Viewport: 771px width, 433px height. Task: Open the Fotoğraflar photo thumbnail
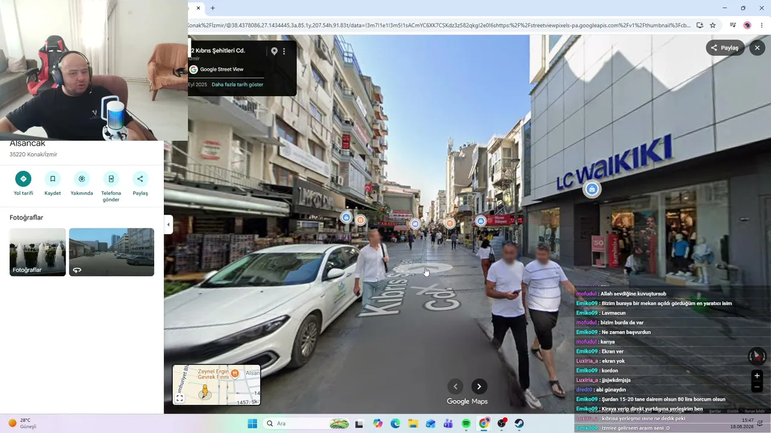click(x=37, y=252)
